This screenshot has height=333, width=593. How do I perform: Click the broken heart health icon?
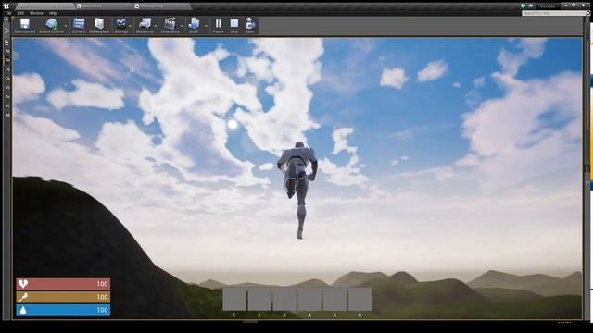tap(23, 284)
